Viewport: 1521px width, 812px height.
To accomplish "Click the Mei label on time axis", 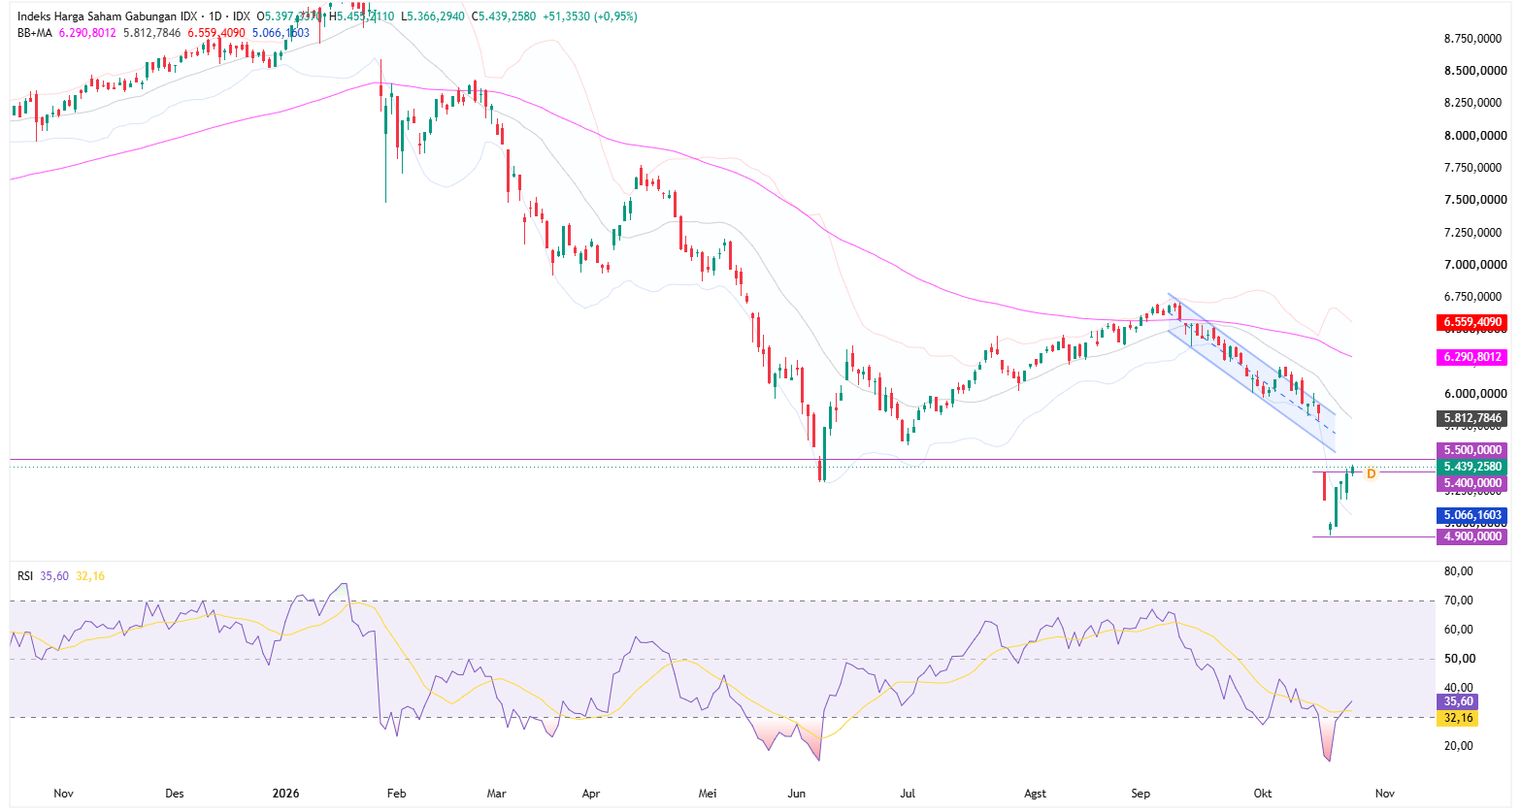I will 709,794.
